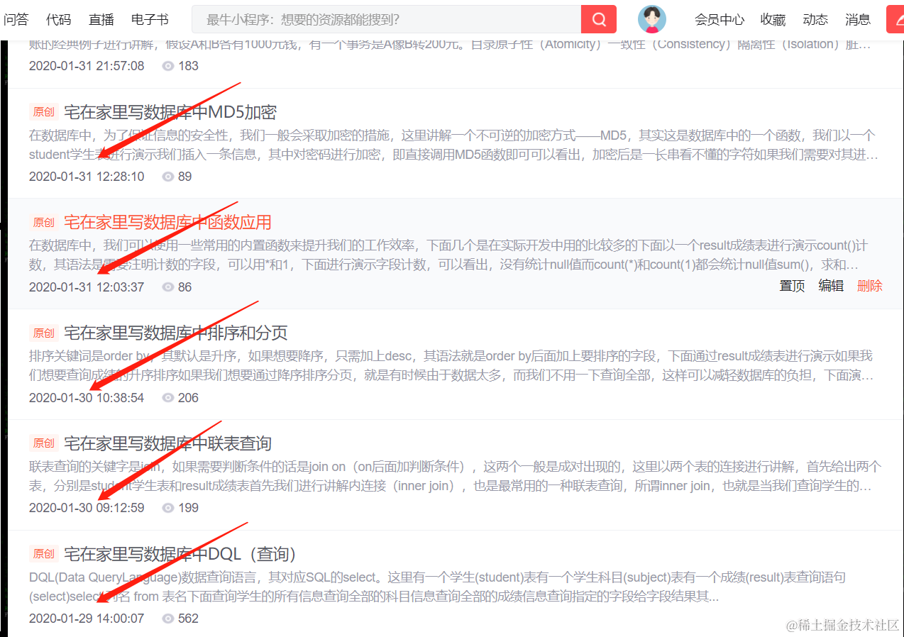Go to the 直播 section
The width and height of the screenshot is (904, 637).
tap(101, 19)
